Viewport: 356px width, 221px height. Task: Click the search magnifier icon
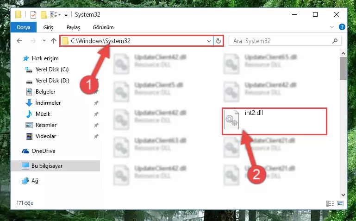(x=335, y=41)
